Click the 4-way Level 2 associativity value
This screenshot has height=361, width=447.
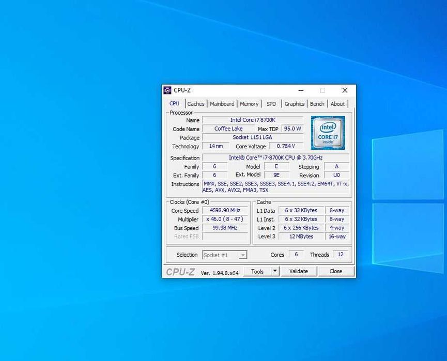coord(337,228)
